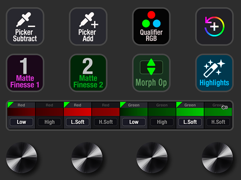241x180 pixels.
Task: Click green corner indicator on Green Low cell
Action: [x=123, y=104]
